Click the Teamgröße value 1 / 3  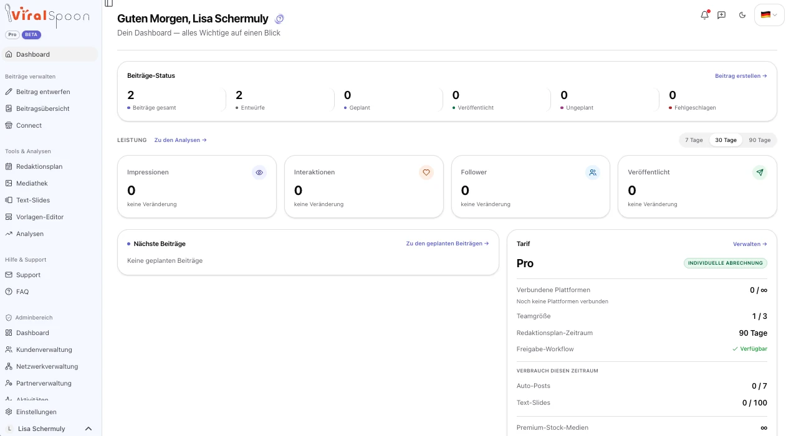(759, 316)
